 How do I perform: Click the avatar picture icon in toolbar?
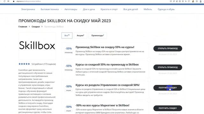coord(193,1)
